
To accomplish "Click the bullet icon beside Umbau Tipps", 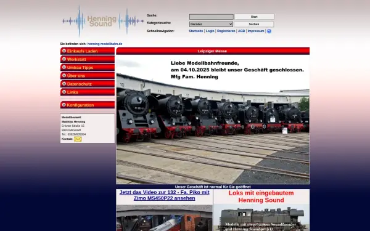I will 64,67.
